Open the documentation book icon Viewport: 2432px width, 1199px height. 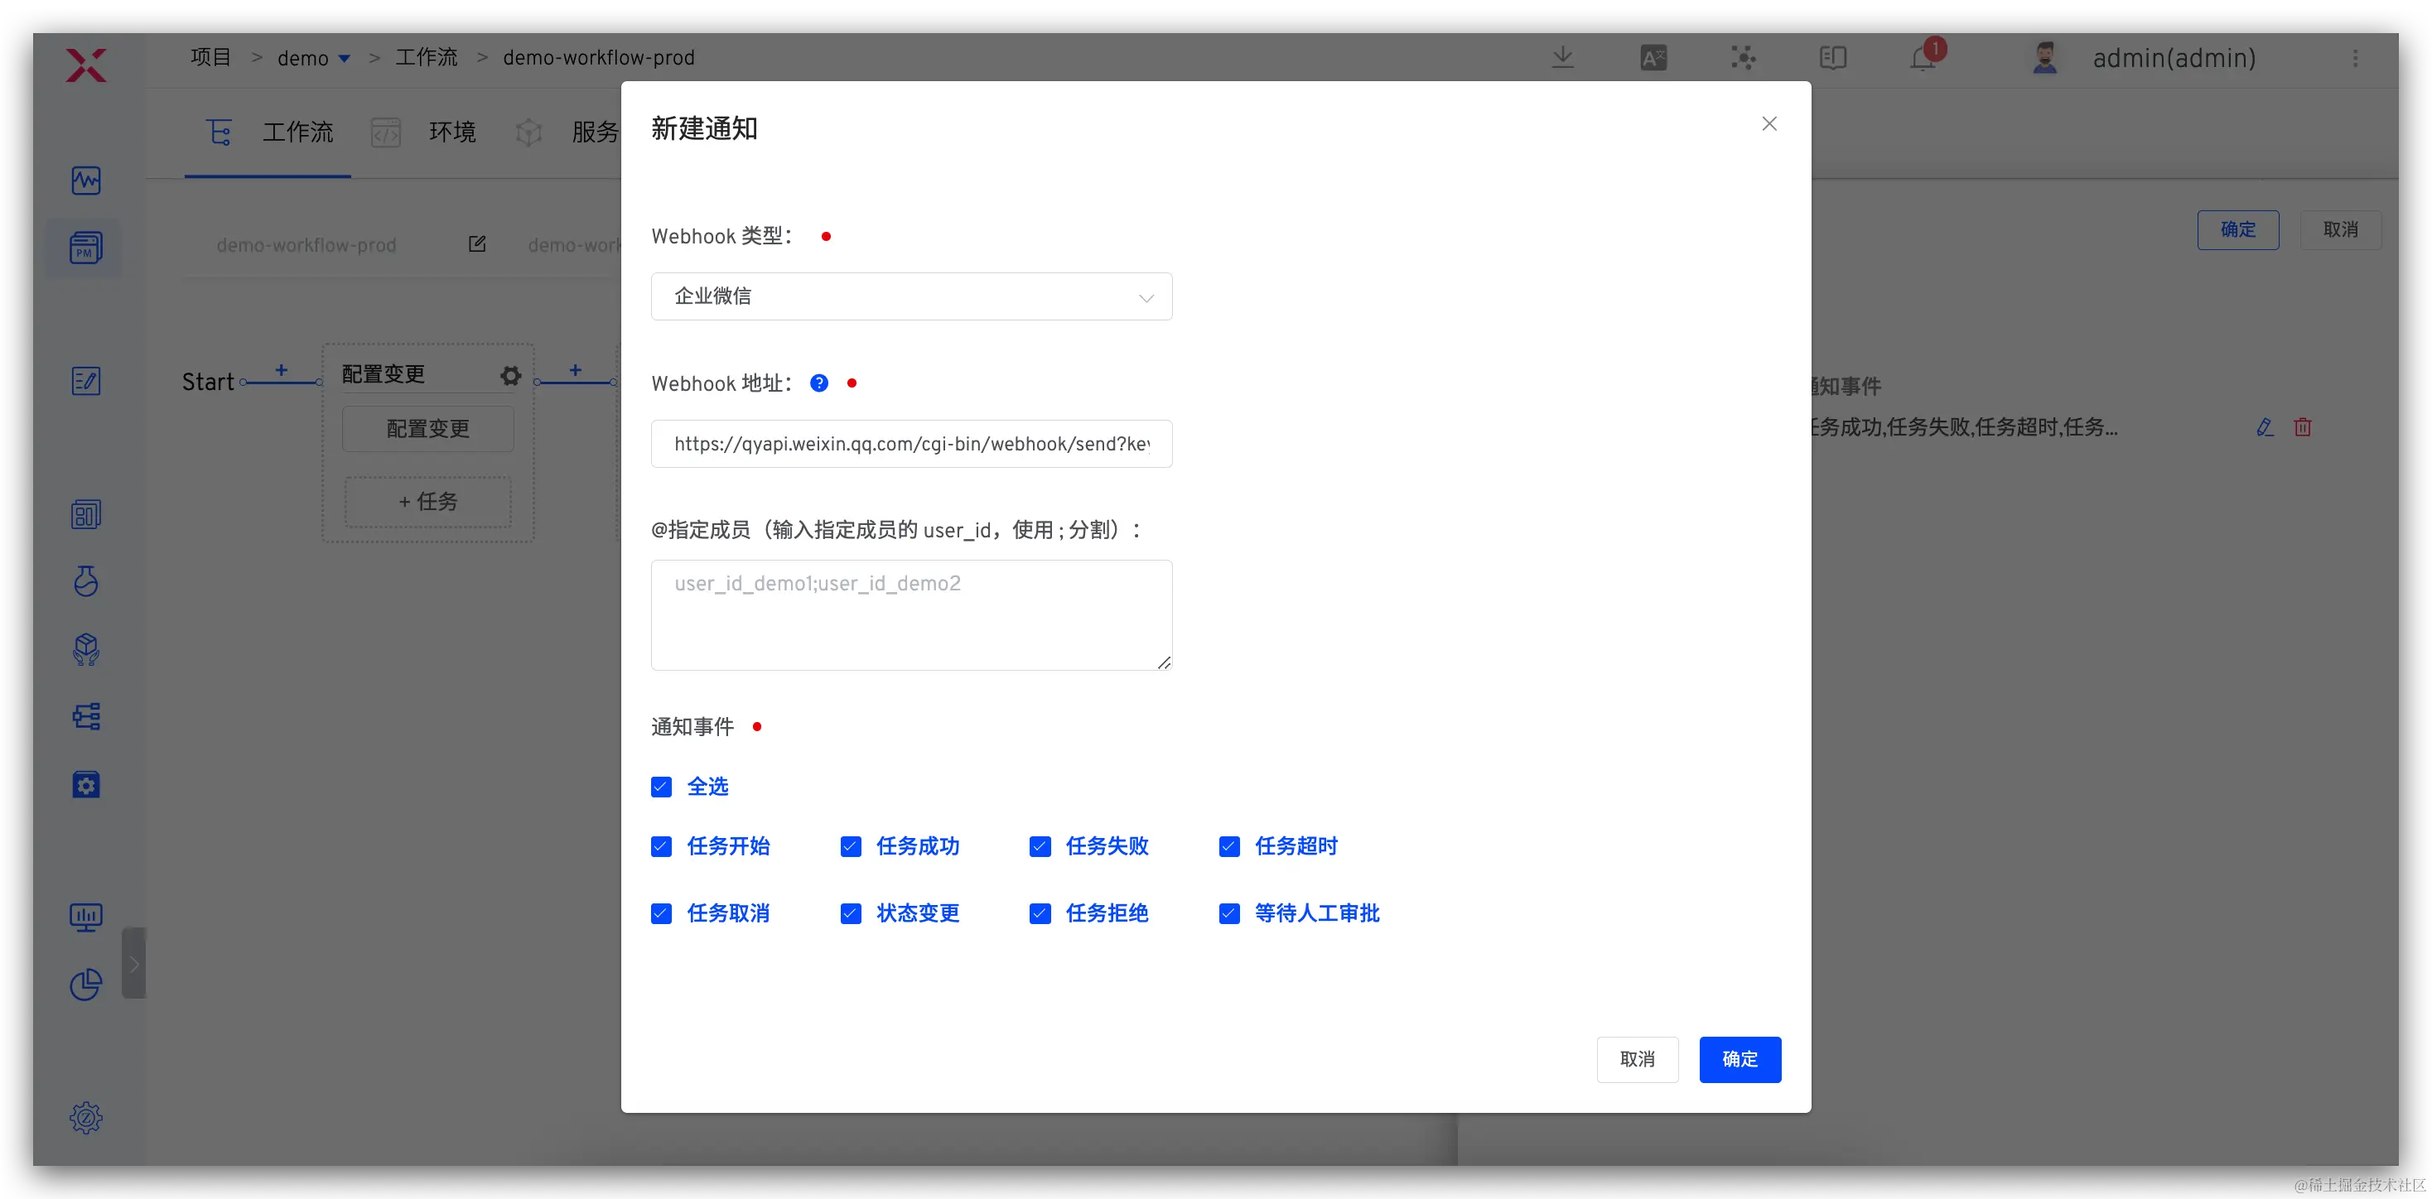[1832, 59]
